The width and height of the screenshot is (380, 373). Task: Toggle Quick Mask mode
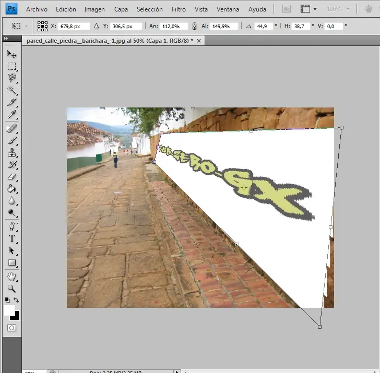click(11, 328)
